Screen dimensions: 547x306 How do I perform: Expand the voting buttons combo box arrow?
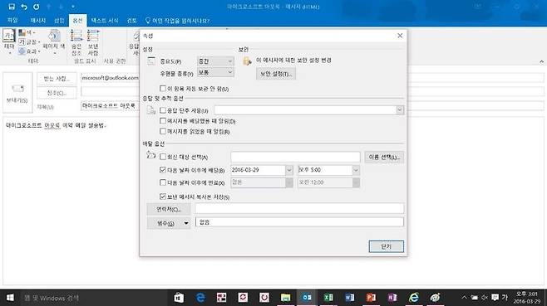tap(400, 110)
